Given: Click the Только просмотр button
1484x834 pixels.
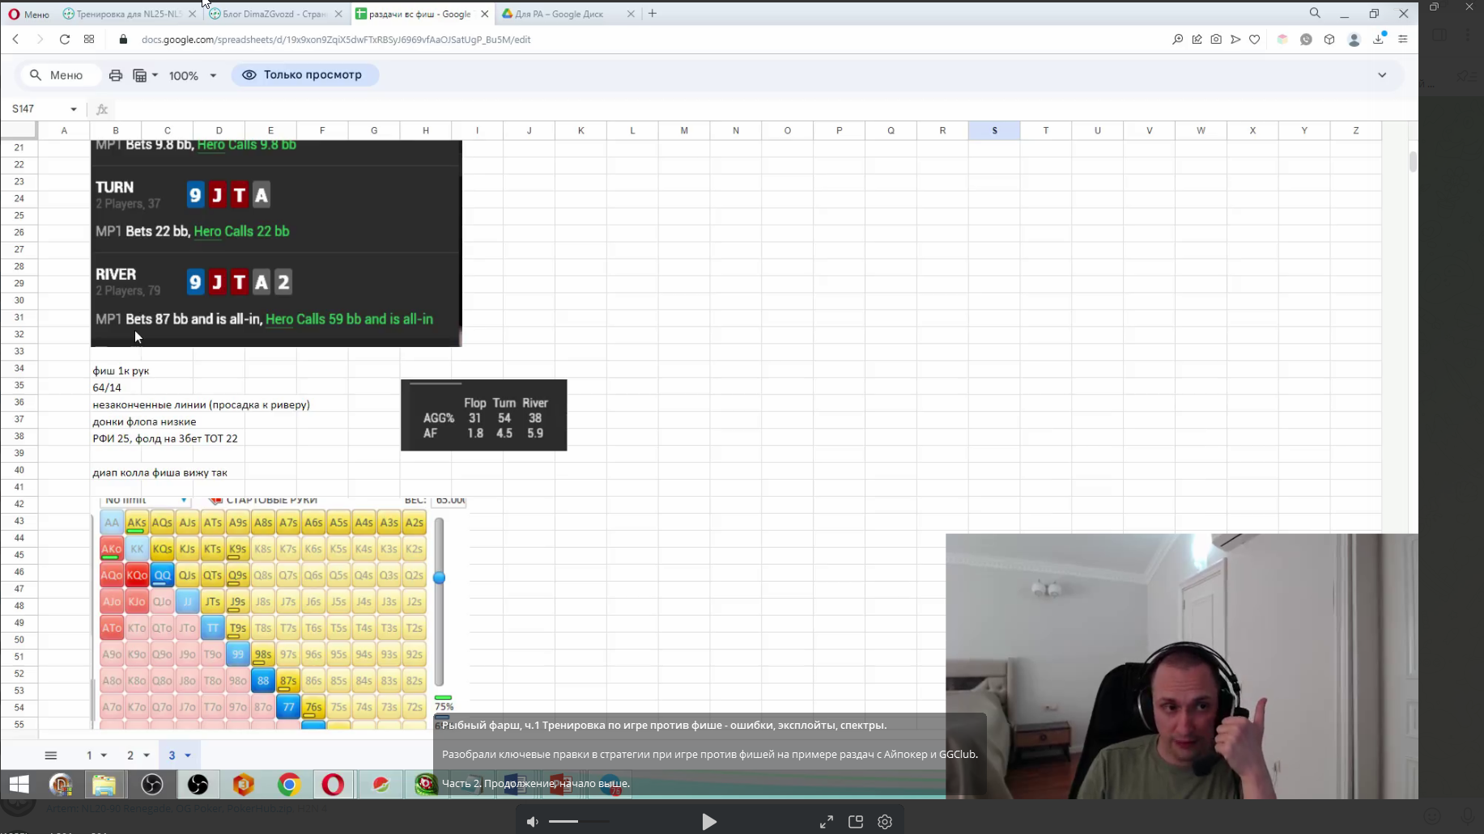Looking at the screenshot, I should coord(304,75).
